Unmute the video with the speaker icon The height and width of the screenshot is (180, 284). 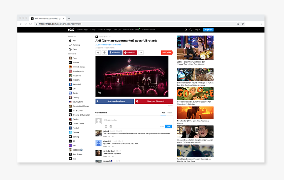click(99, 93)
